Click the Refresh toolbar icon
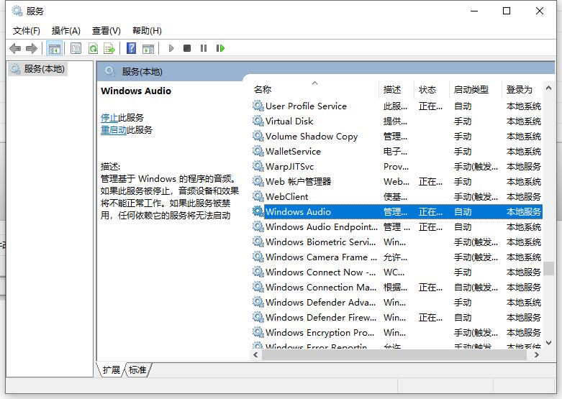 pyautogui.click(x=94, y=48)
